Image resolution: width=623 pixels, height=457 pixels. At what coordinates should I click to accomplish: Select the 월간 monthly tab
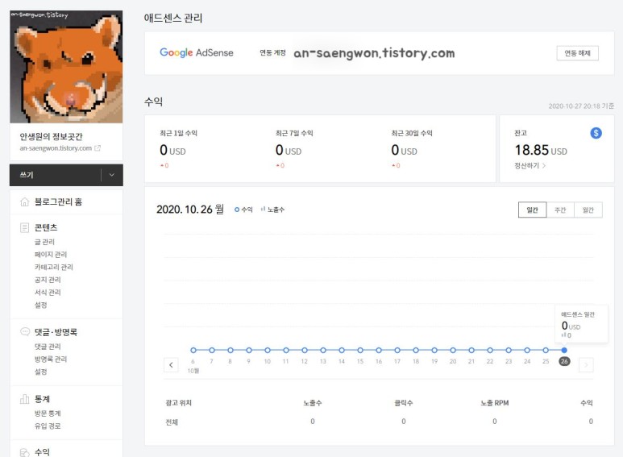(588, 210)
